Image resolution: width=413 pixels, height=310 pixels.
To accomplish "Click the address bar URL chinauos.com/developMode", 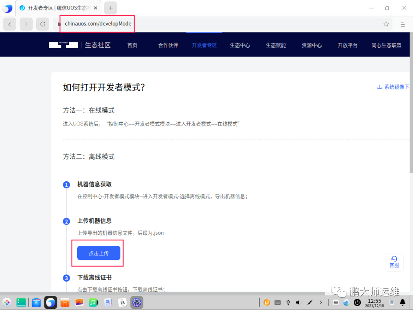I will tap(98, 24).
